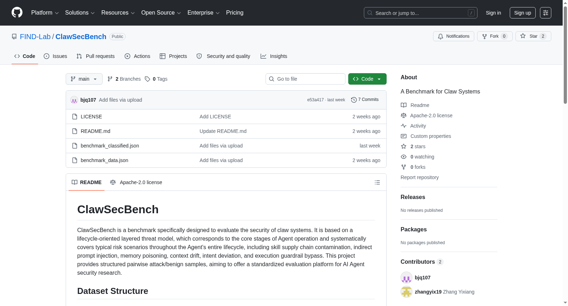Click the bjq107 contributor avatar
Screen dimensions: 568x306
406,278
